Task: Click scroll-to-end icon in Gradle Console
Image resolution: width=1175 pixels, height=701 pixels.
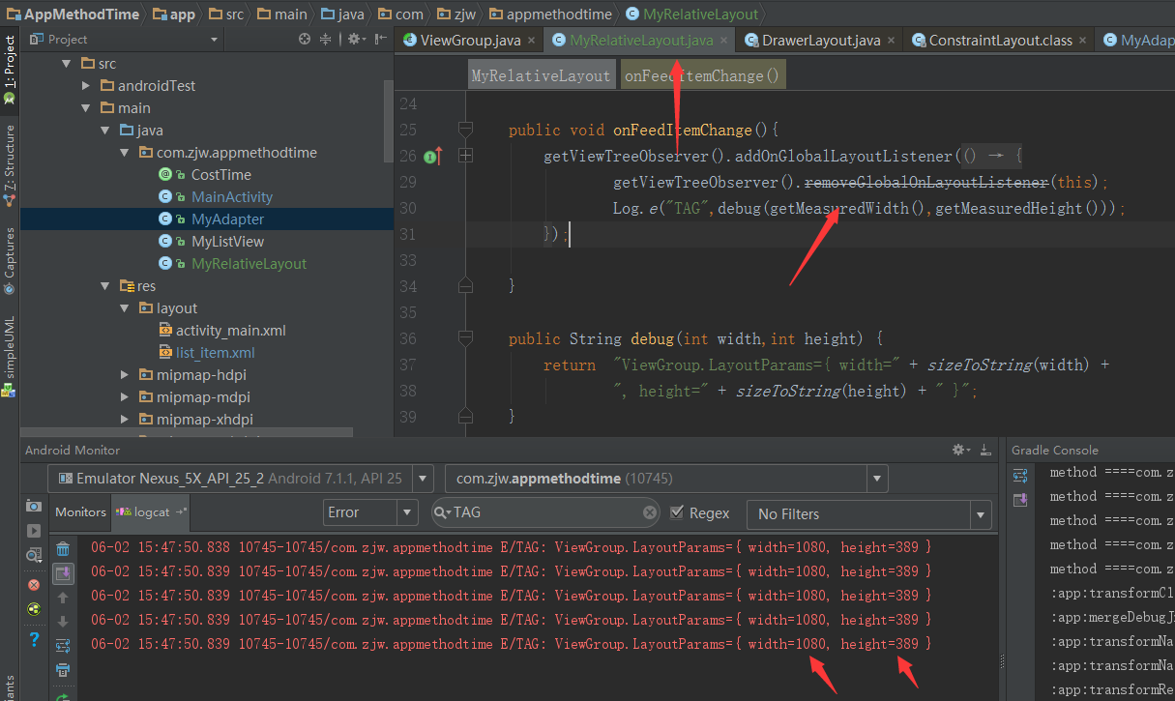Action: point(1020,500)
